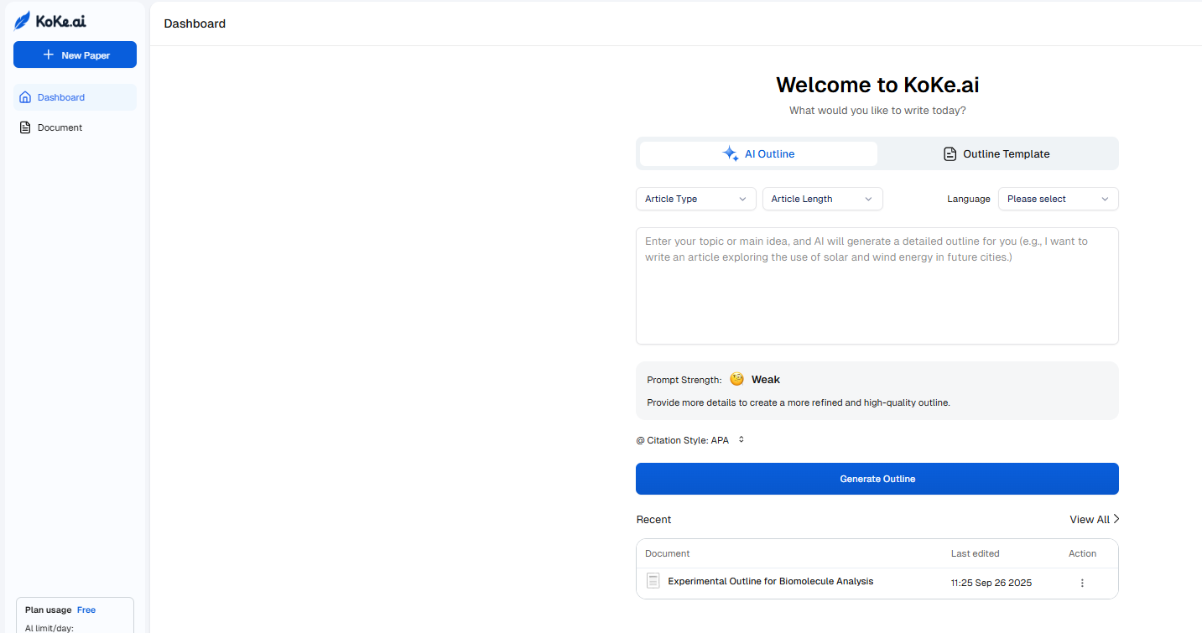The width and height of the screenshot is (1202, 633).
Task: Click the Prompt Strength emoji face
Action: click(x=736, y=379)
